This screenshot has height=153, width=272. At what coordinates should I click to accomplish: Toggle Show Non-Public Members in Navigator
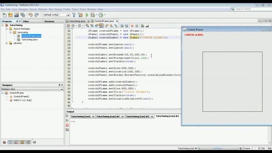23,142
